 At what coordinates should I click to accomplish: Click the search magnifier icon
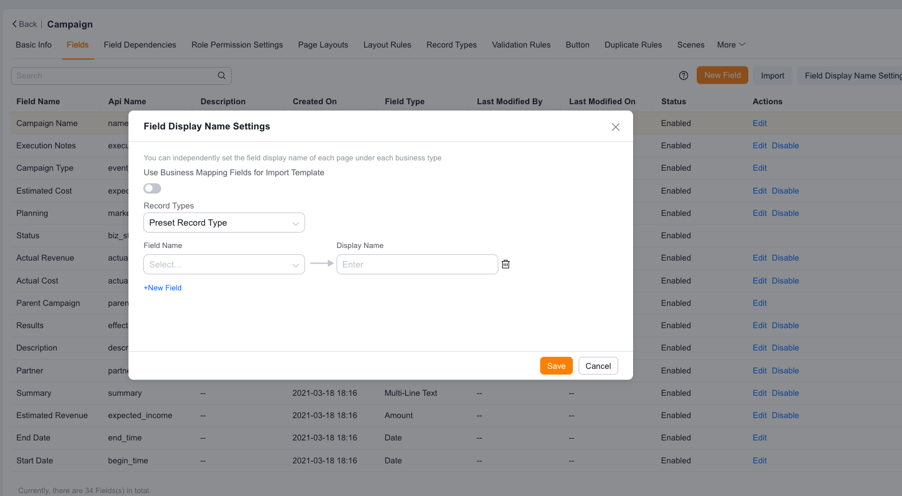pos(222,76)
